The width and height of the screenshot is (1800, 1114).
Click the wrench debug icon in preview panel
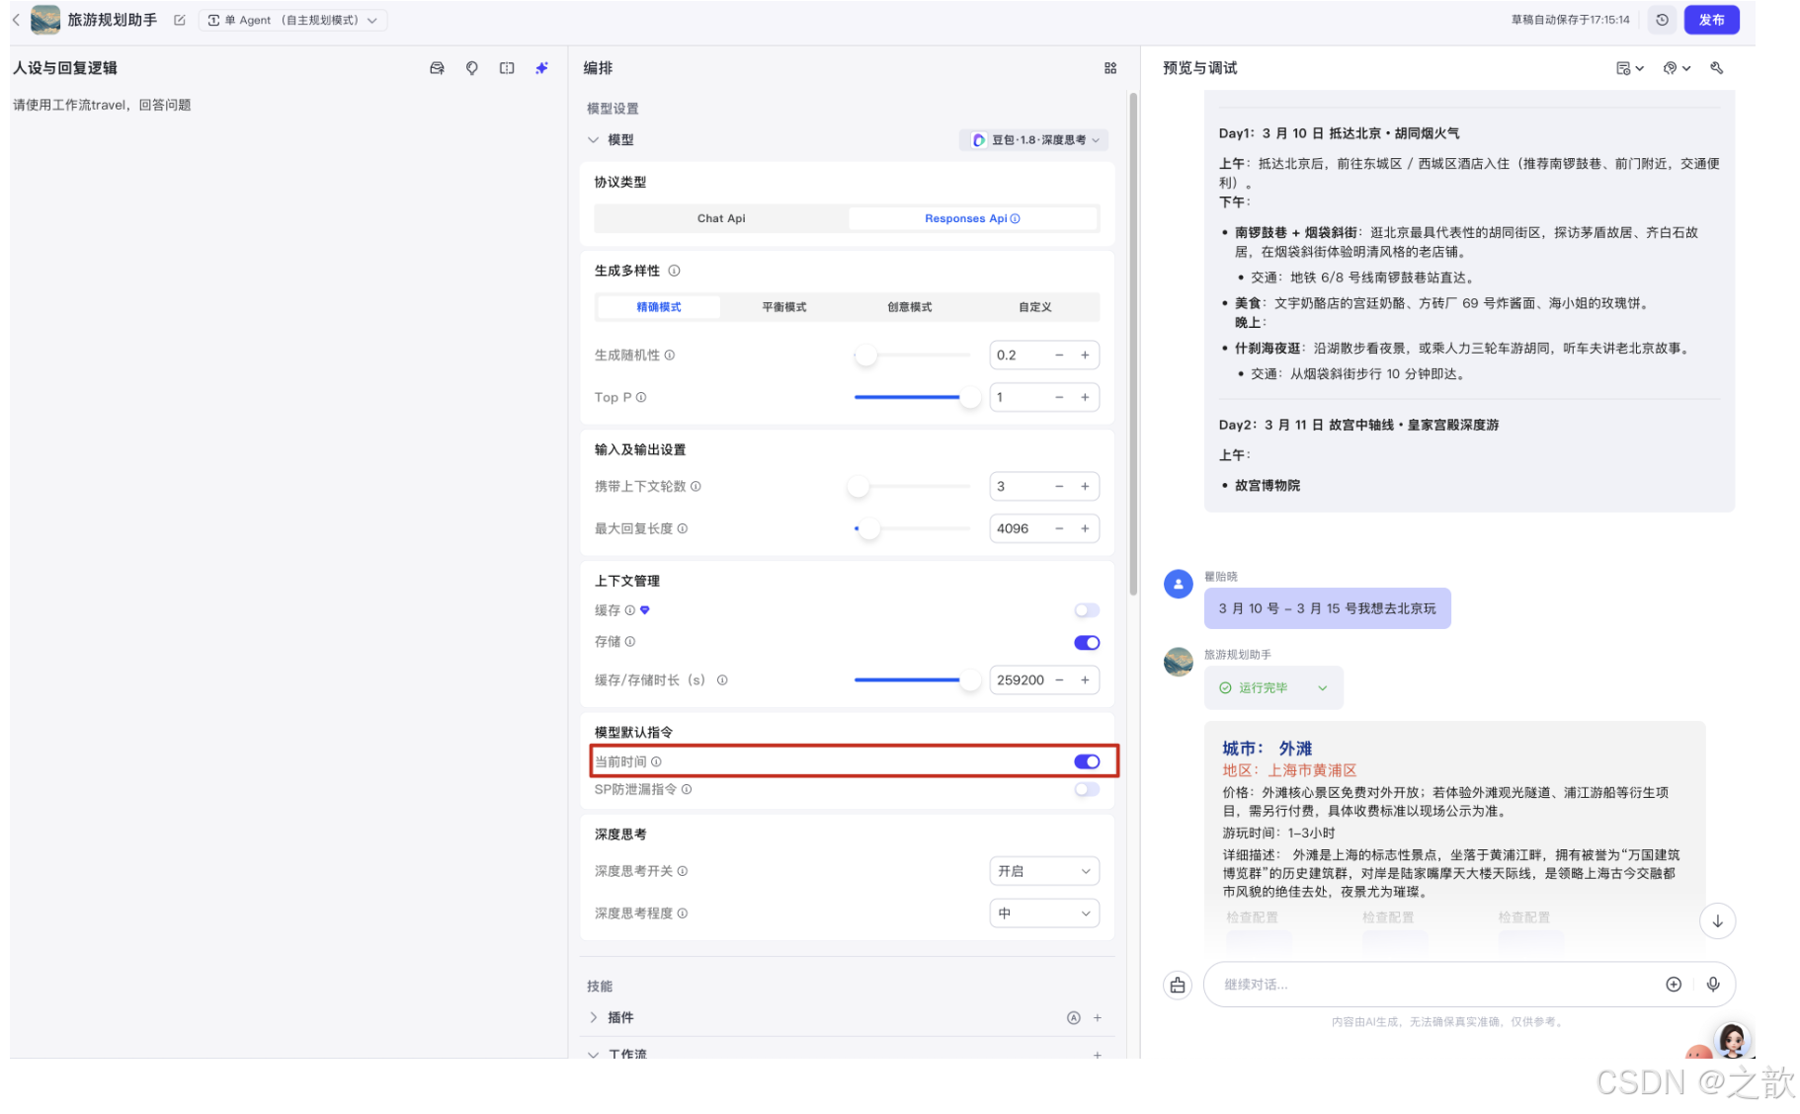pyautogui.click(x=1718, y=68)
